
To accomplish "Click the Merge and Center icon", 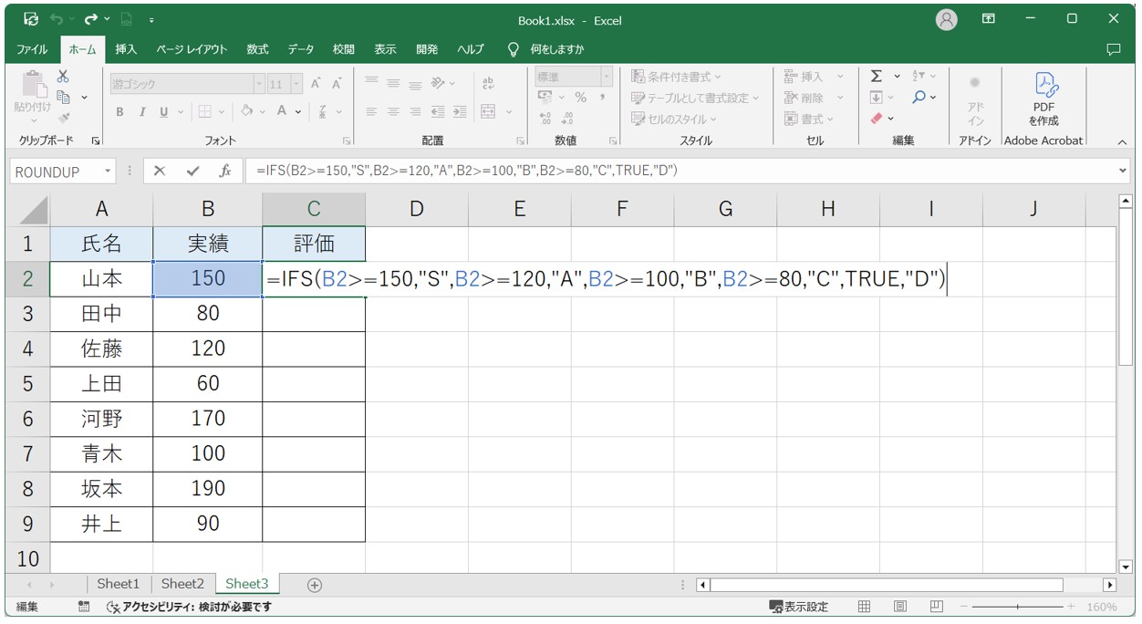I will pos(488,111).
